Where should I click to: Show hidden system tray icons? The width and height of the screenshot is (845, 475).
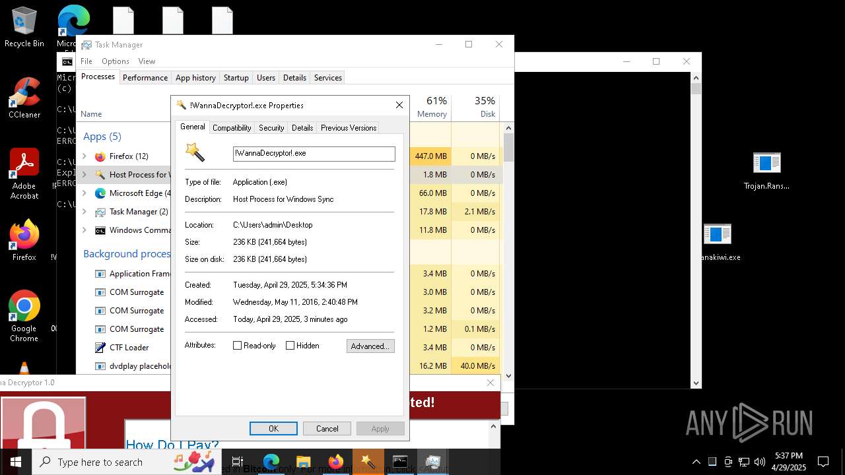(696, 462)
